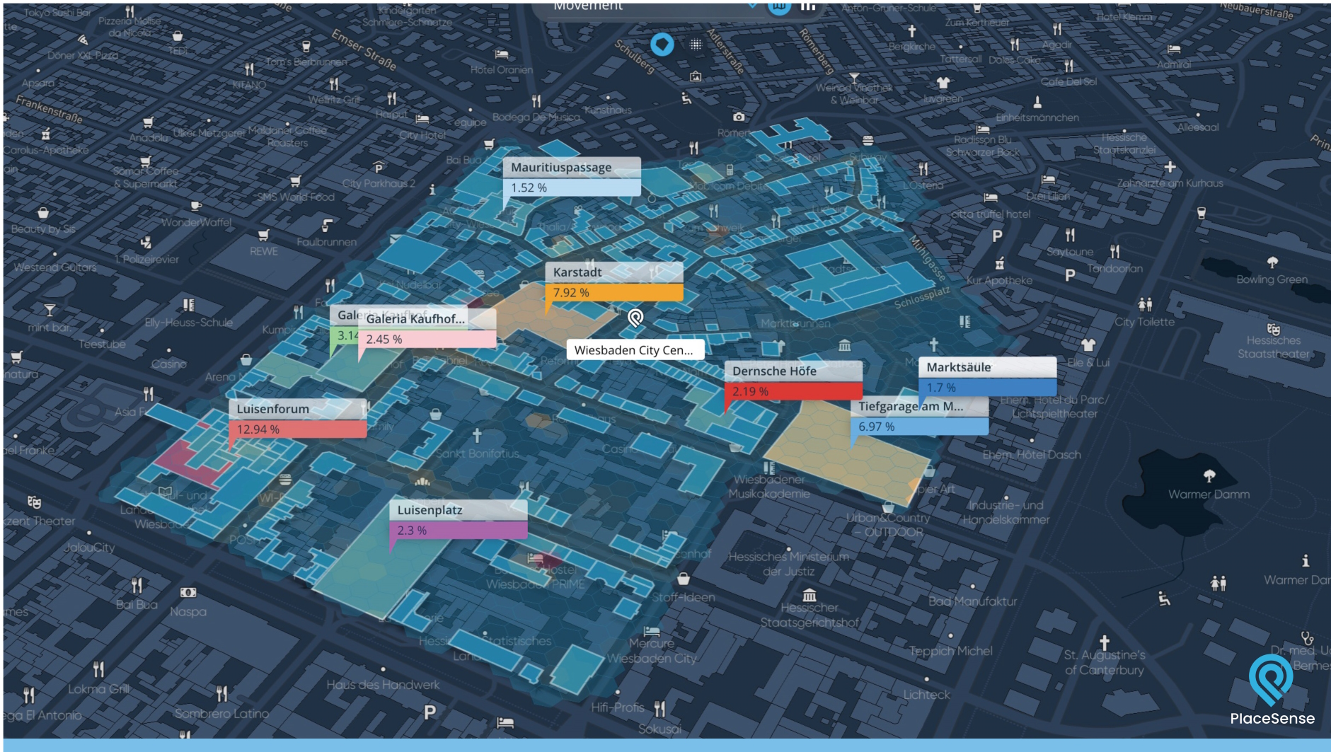Click the red 12.94 % Luisenforum bar
The width and height of the screenshot is (1331, 752).
[297, 429]
